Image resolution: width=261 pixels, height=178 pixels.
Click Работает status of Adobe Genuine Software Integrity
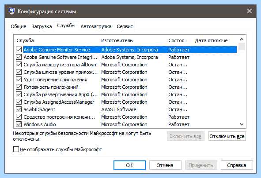pyautogui.click(x=179, y=57)
